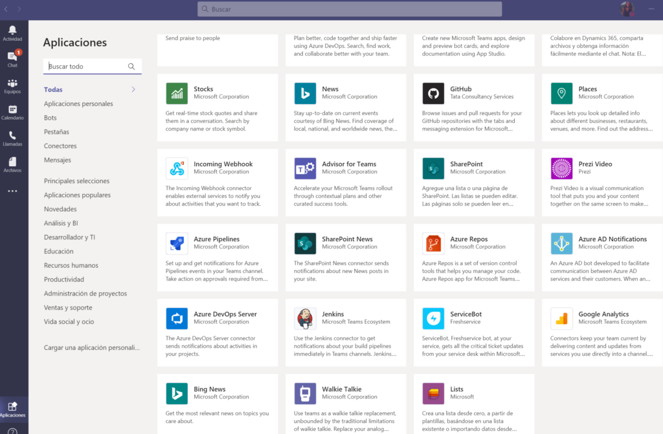663x434 pixels.
Task: Open the Azure Pipelines app
Action: 218,257
